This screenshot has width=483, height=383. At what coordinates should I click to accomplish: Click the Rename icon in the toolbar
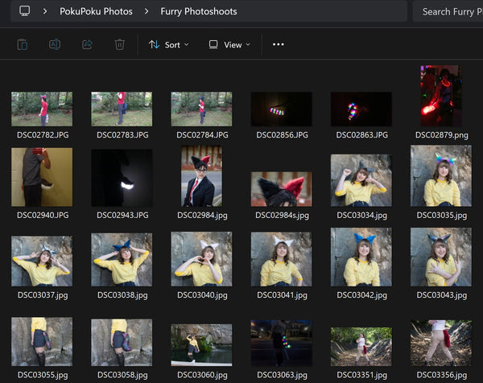pyautogui.click(x=55, y=45)
